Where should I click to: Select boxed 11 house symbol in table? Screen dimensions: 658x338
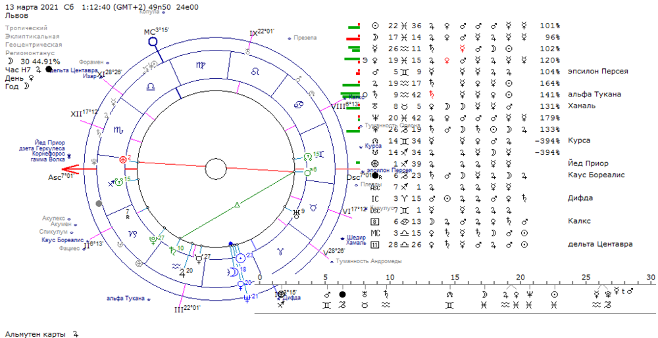[x=375, y=244]
